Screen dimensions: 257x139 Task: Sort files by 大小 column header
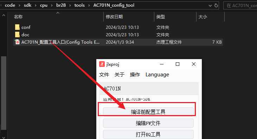(203, 17)
